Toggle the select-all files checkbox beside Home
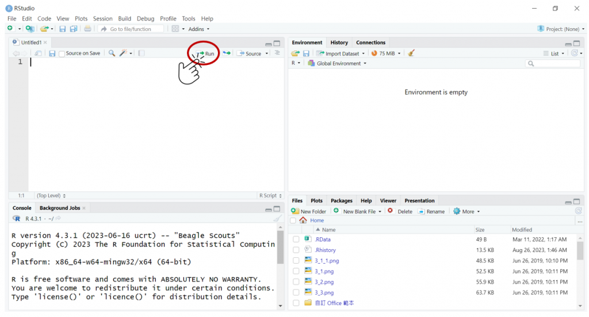 coord(293,220)
